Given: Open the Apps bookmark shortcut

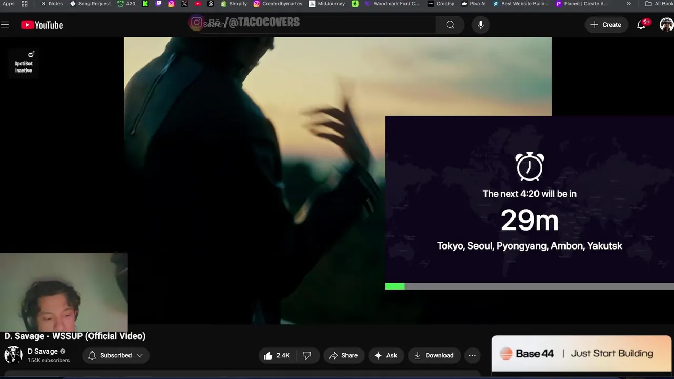Looking at the screenshot, I should coord(8,4).
